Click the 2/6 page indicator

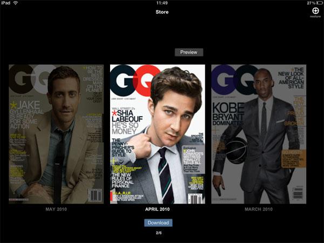(x=159, y=233)
